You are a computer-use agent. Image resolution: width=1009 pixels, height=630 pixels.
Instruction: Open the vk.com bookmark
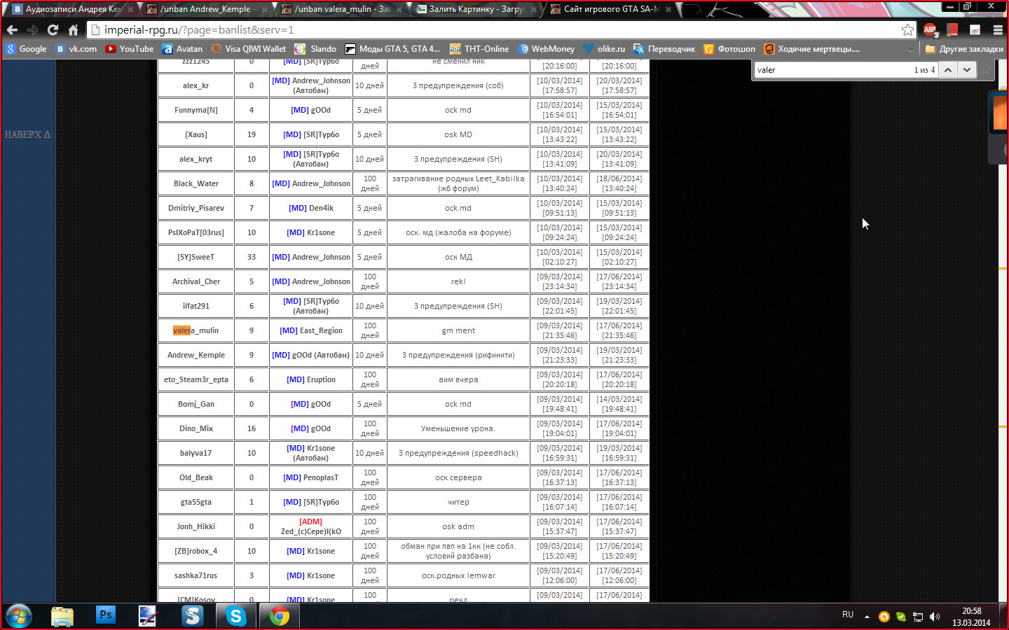(76, 49)
